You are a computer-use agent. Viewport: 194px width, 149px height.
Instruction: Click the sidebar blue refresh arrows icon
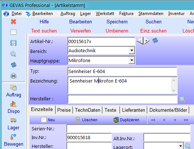tap(13, 65)
